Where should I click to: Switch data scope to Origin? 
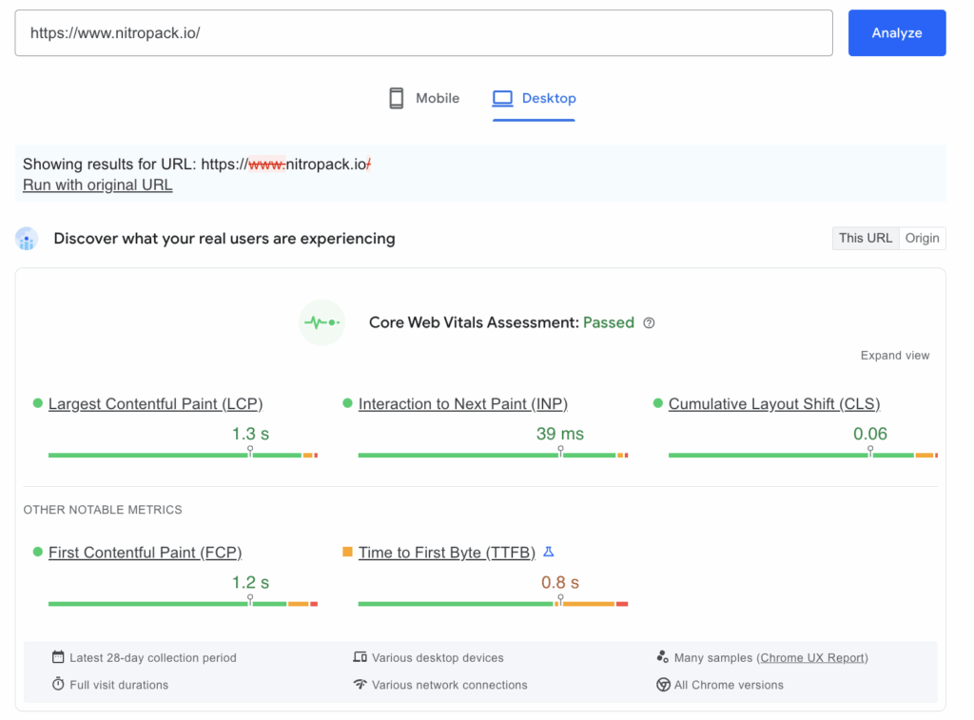tap(922, 238)
